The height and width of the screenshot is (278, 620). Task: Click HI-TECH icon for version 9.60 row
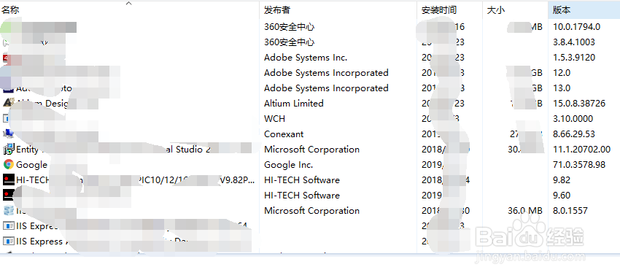coord(8,195)
